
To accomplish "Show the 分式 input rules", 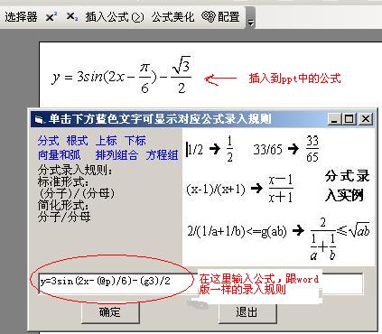I will 48,141.
